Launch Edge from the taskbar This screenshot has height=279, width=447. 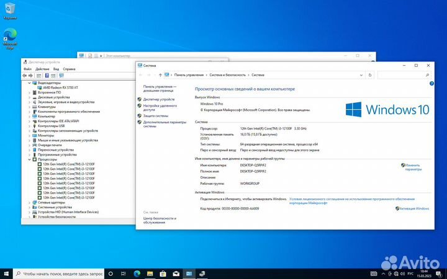tap(137, 273)
